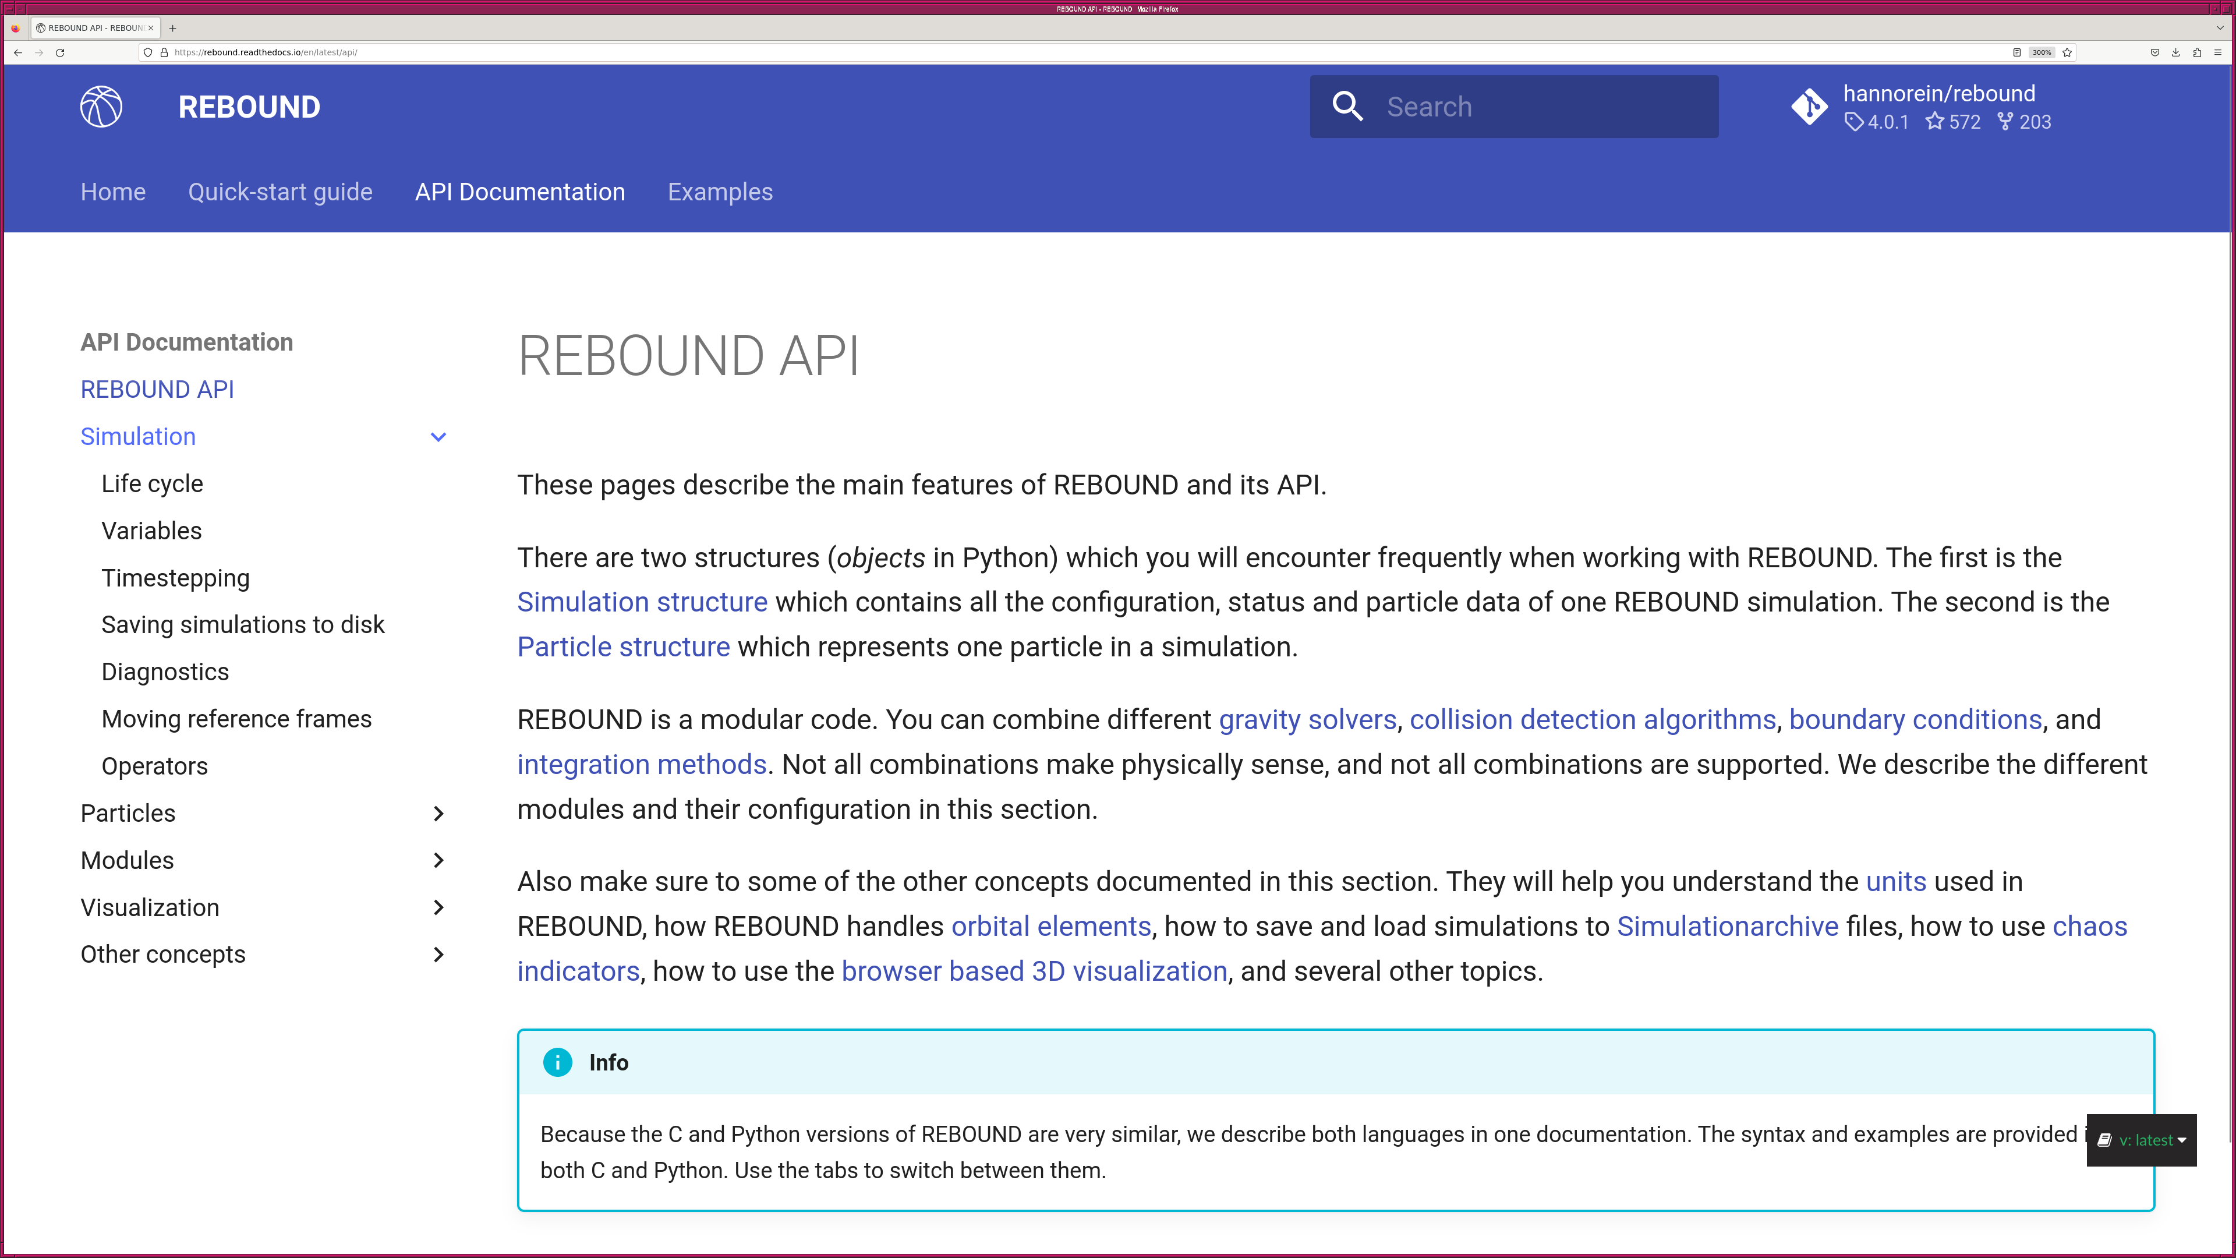Toggle reader view icon in address bar
Image resolution: width=2236 pixels, height=1258 pixels.
pyautogui.click(x=2016, y=53)
